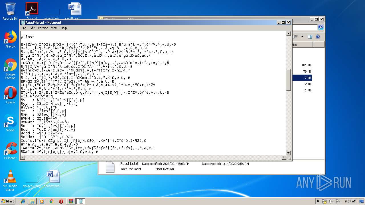Image resolution: width=365 pixels, height=205 pixels.
Task: Sort by the Size column header in Explorer
Action: click(302, 45)
